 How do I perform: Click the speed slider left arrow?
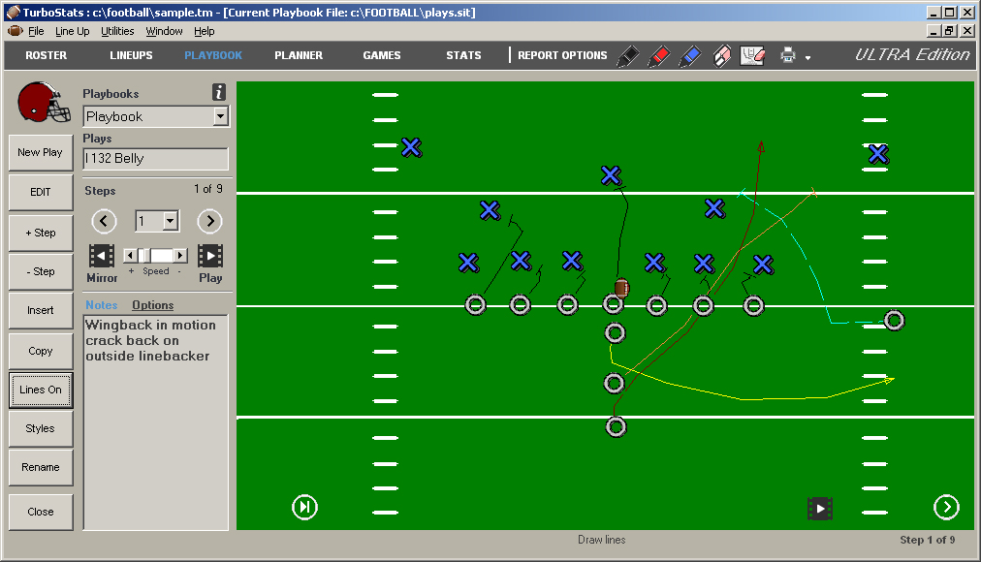coord(130,255)
